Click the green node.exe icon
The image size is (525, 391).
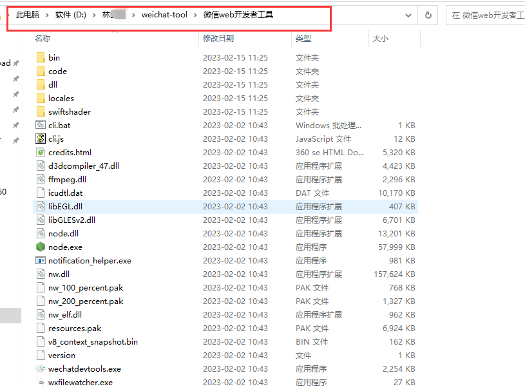click(x=41, y=247)
